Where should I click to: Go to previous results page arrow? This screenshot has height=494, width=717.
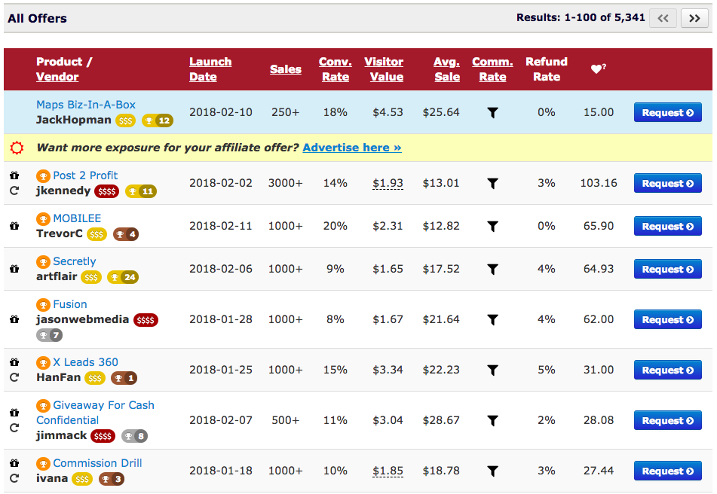663,18
